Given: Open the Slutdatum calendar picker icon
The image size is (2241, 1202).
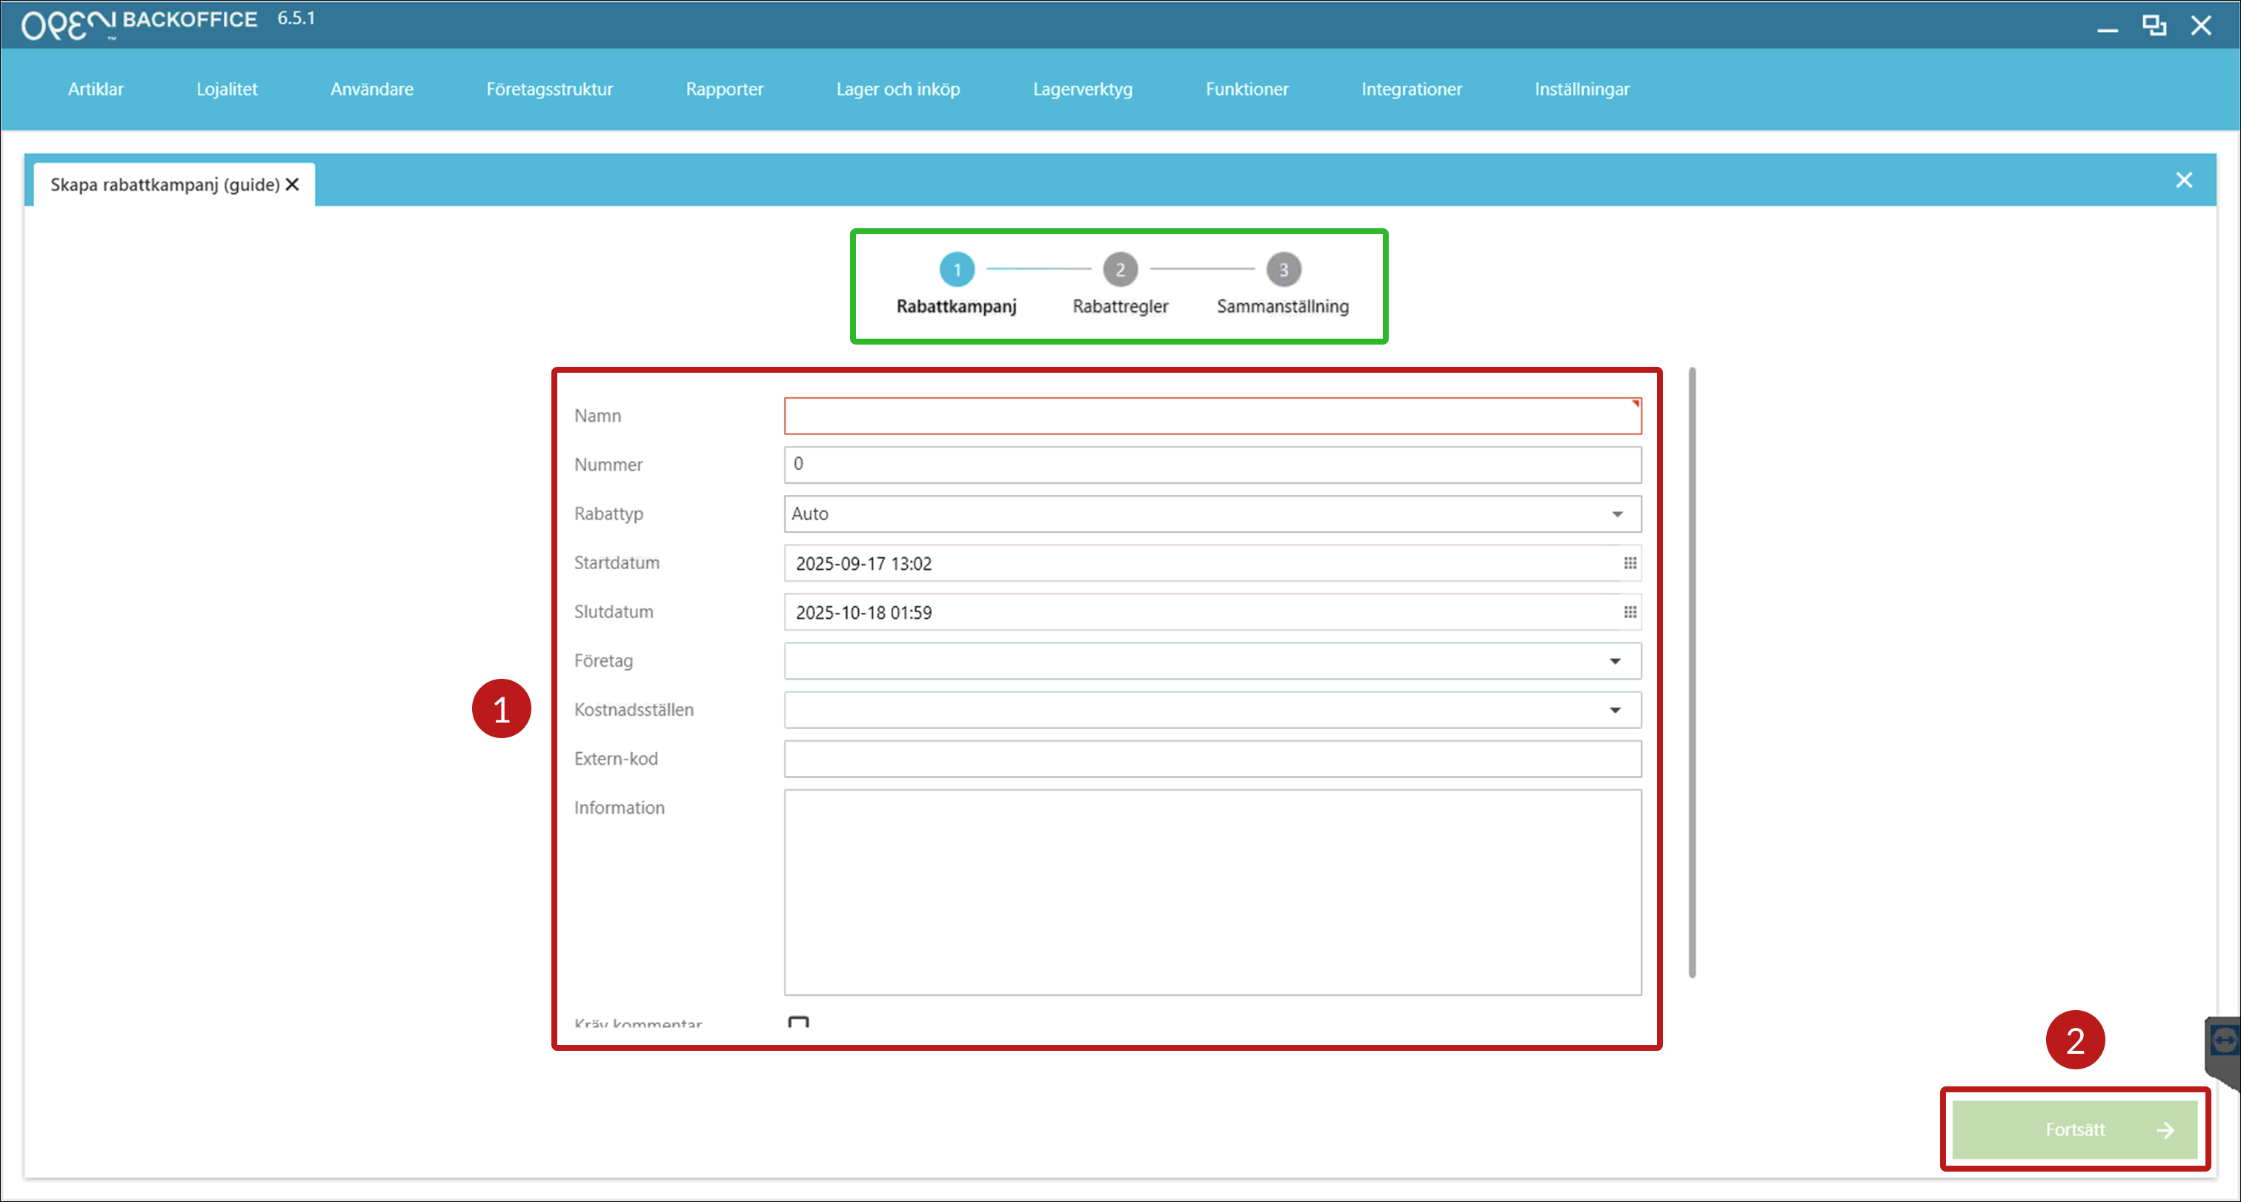Looking at the screenshot, I should pyautogui.click(x=1630, y=612).
